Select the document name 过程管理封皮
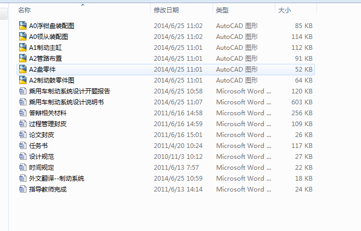This screenshot has width=361, height=231. tap(48, 124)
